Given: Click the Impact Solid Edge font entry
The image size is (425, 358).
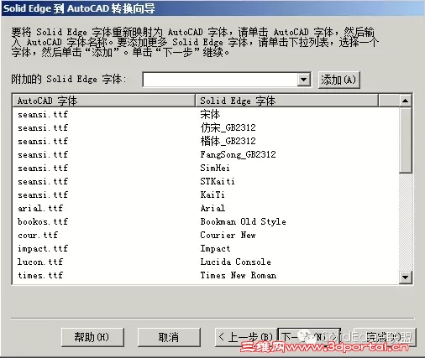Looking at the screenshot, I should [215, 248].
